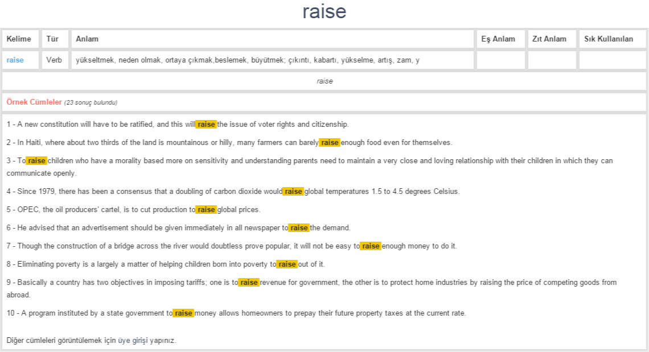Select the "Zıt Anlam" column header
Image resolution: width=649 pixels, height=352 pixels.
tap(549, 39)
